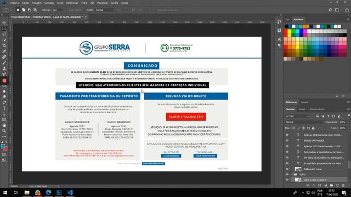
Task: Click the foreground color swatch in toolbar
Action: [3, 146]
